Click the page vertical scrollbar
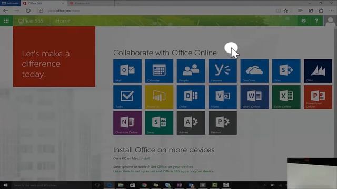The image size is (337, 189). [335, 92]
